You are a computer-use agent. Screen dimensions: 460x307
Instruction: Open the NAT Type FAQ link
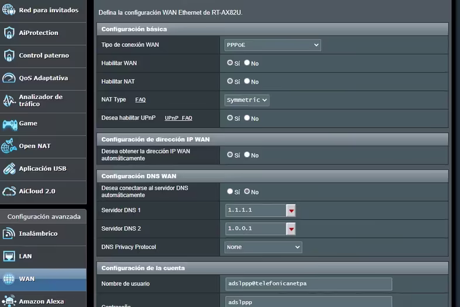(140, 100)
